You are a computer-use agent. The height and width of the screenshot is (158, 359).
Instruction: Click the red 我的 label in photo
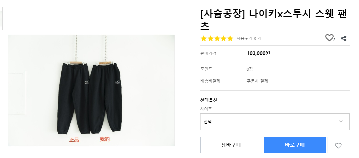(x=104, y=139)
